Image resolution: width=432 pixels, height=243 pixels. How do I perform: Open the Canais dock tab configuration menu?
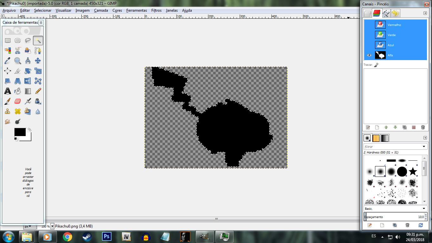pyautogui.click(x=425, y=13)
